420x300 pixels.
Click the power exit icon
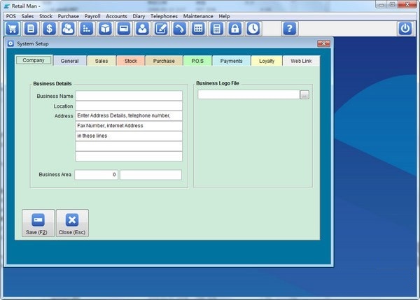tap(405, 29)
